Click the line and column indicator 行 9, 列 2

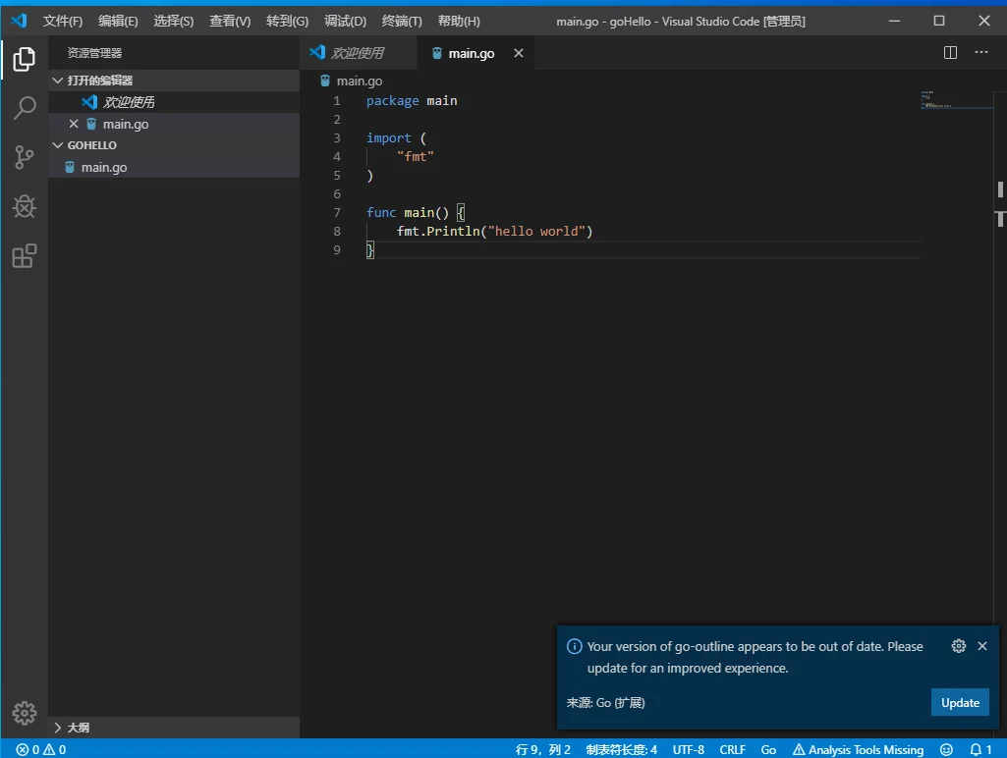click(542, 750)
